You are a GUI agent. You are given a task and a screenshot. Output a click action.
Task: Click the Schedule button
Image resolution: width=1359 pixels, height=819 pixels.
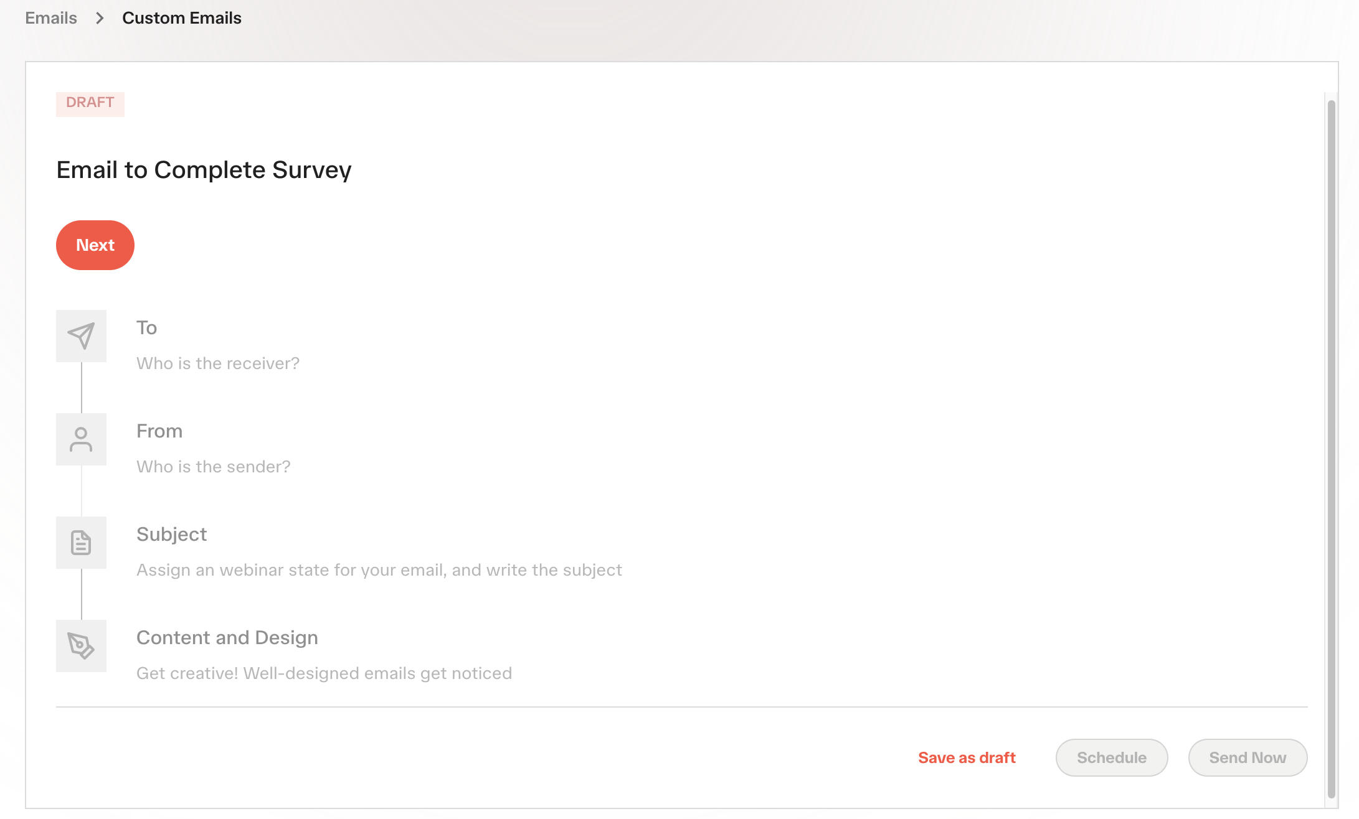click(x=1112, y=757)
